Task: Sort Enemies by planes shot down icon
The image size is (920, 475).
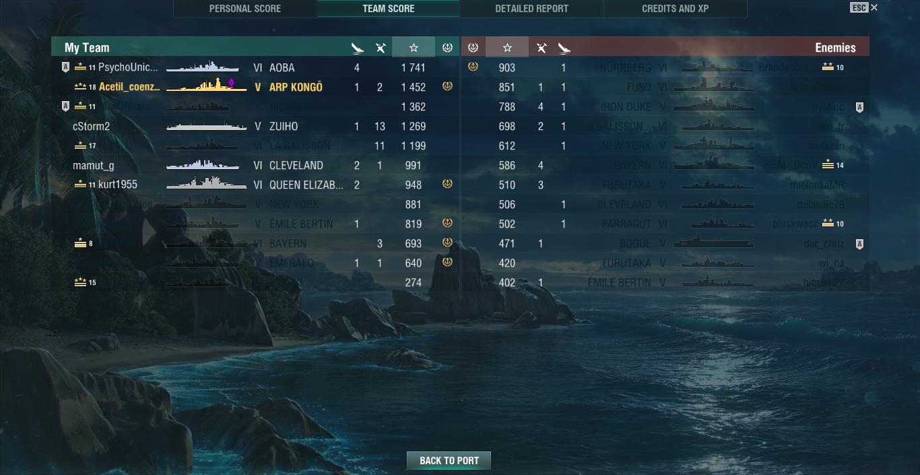Action: pos(541,48)
